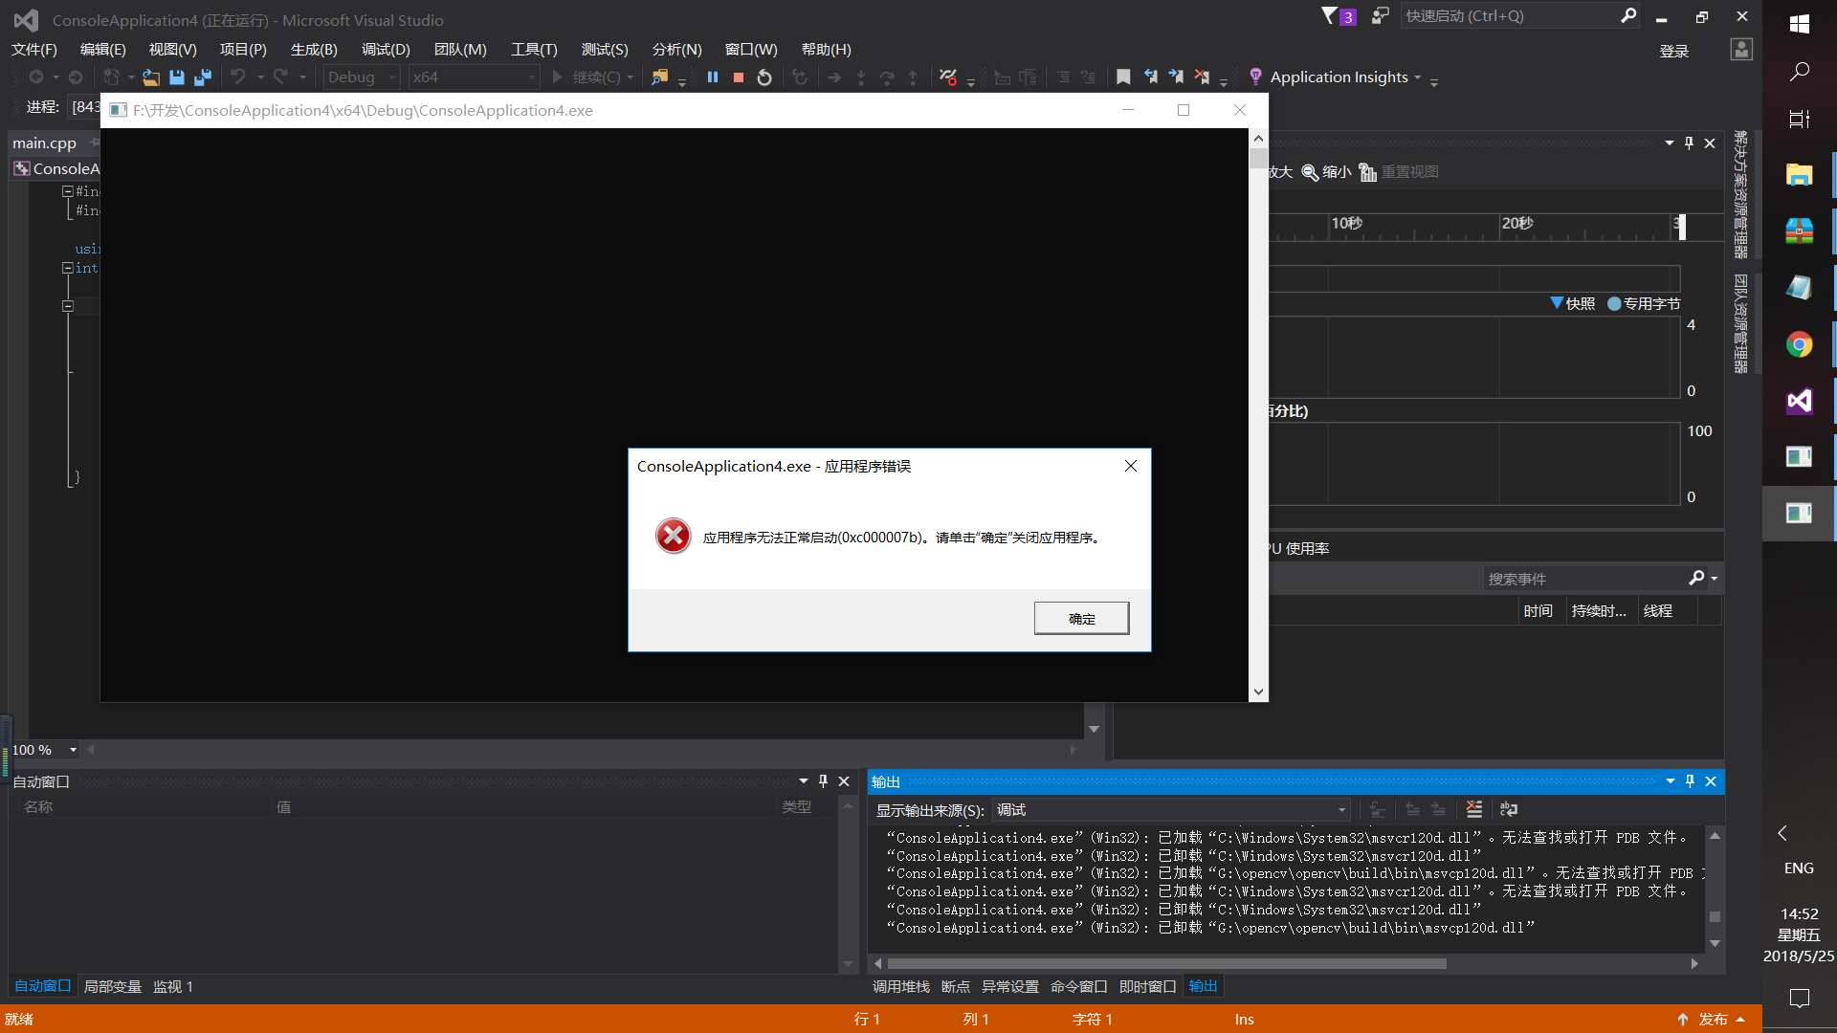Image resolution: width=1837 pixels, height=1033 pixels.
Task: Stop debugging with the red square icon
Action: pos(739,77)
